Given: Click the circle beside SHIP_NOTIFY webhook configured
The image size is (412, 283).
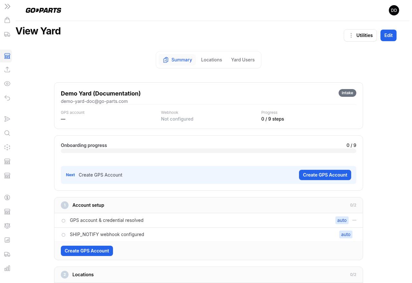Looking at the screenshot, I should pyautogui.click(x=63, y=235).
